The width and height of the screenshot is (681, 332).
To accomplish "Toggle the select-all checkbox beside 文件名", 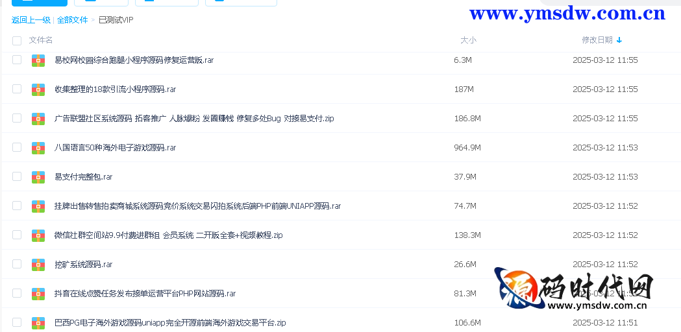I will pyautogui.click(x=17, y=41).
